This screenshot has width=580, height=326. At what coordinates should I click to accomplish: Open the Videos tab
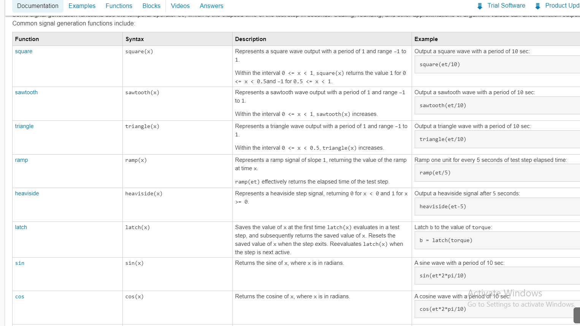pyautogui.click(x=180, y=6)
